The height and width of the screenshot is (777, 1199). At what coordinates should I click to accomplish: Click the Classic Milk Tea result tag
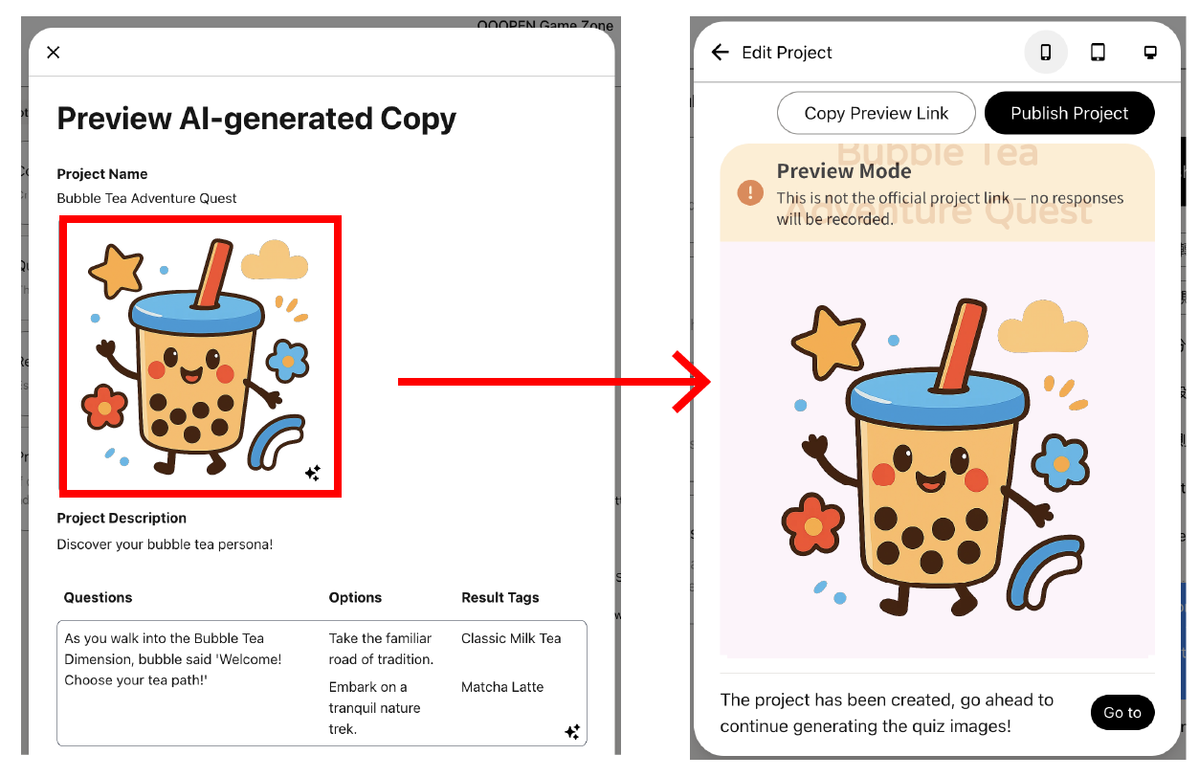tap(511, 638)
